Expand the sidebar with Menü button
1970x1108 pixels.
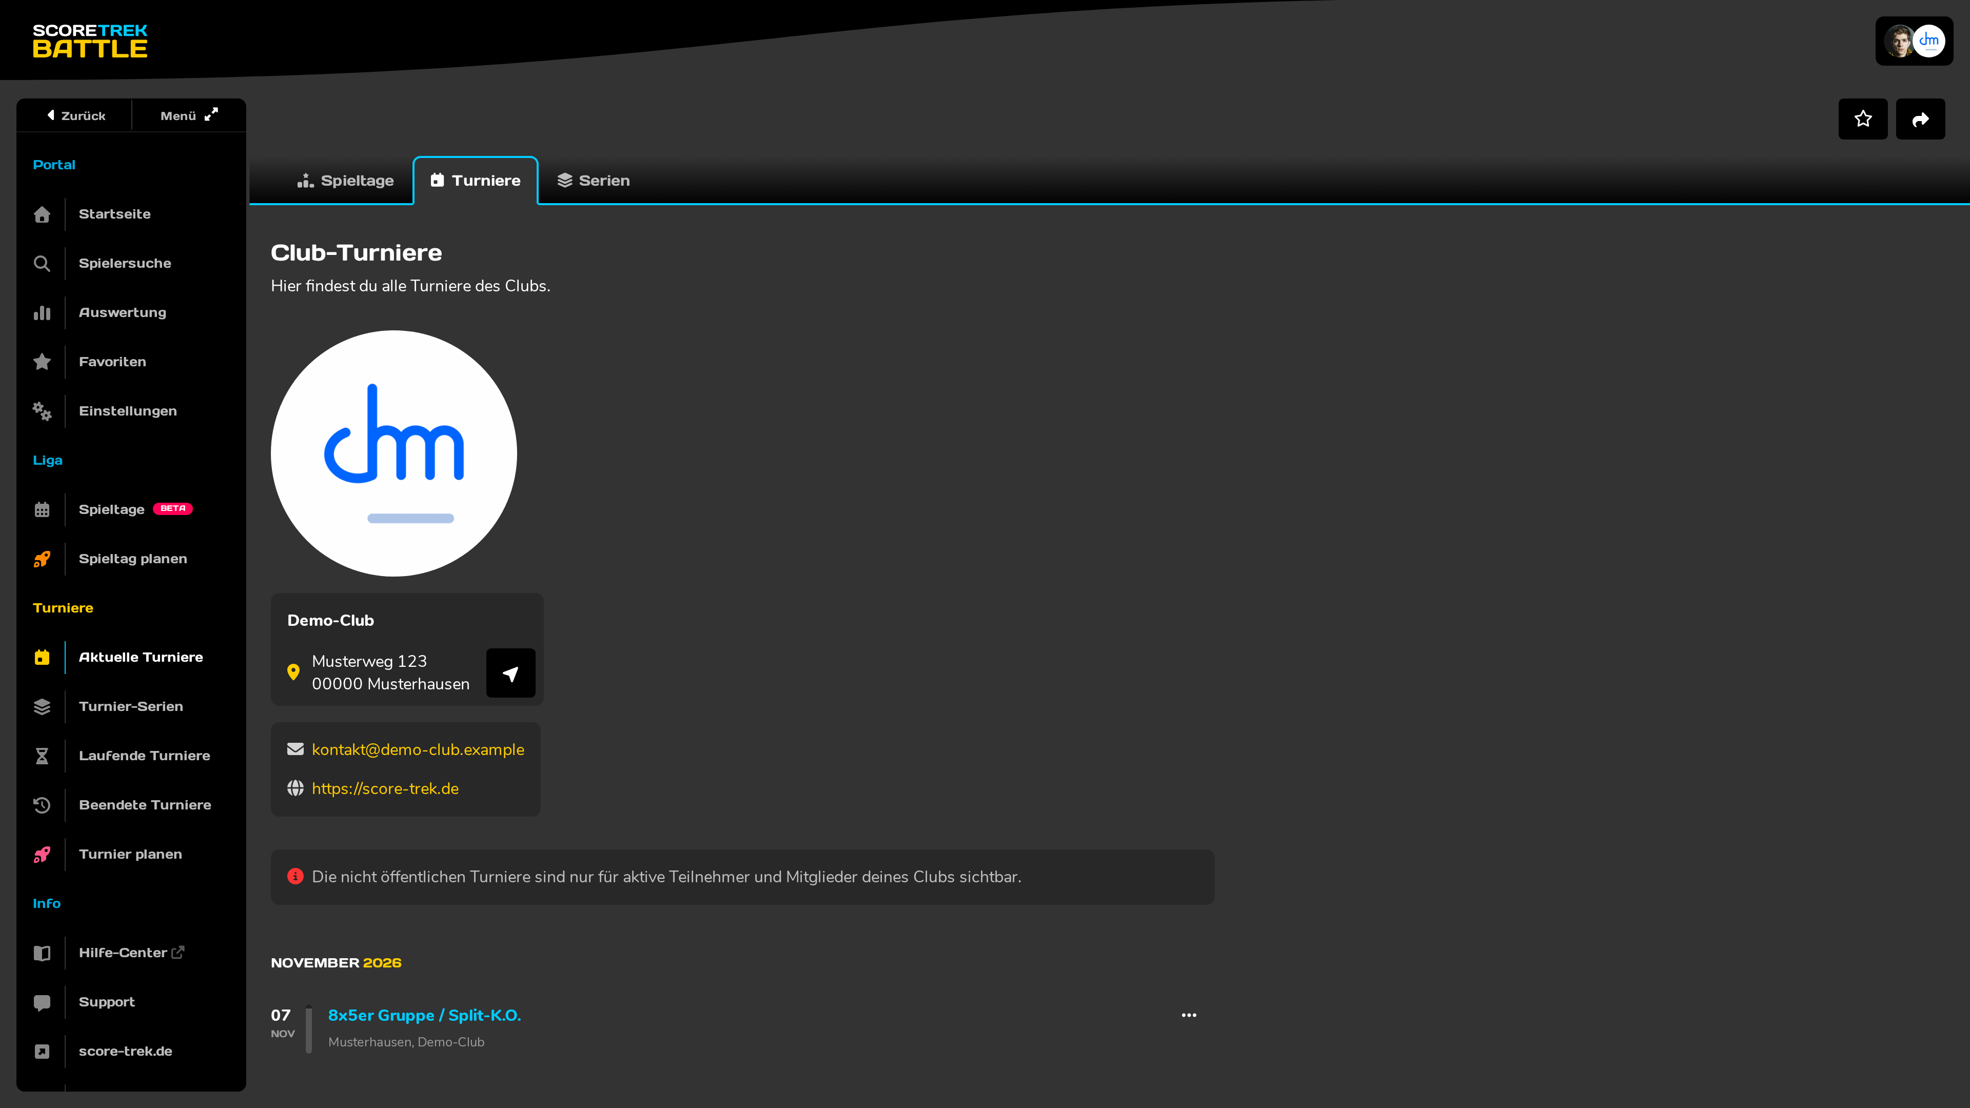189,115
